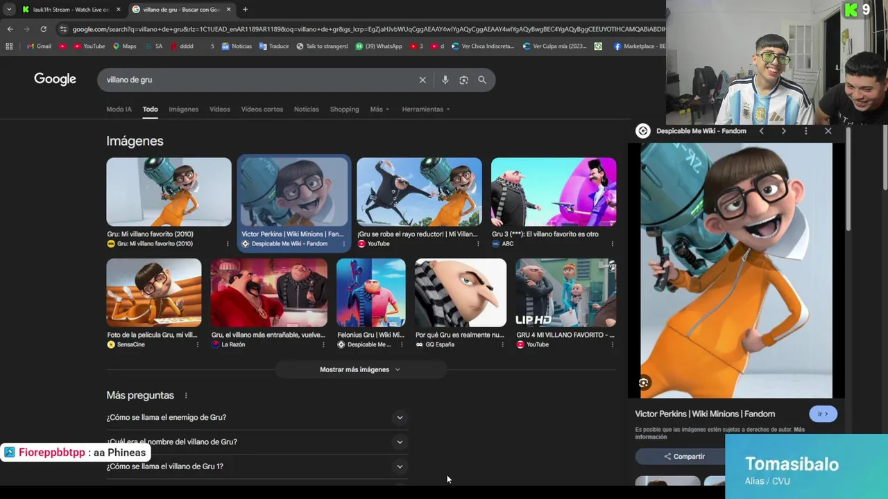Open Talk to strangers bookmark
Viewport: 888px width, 499px height.
point(322,46)
